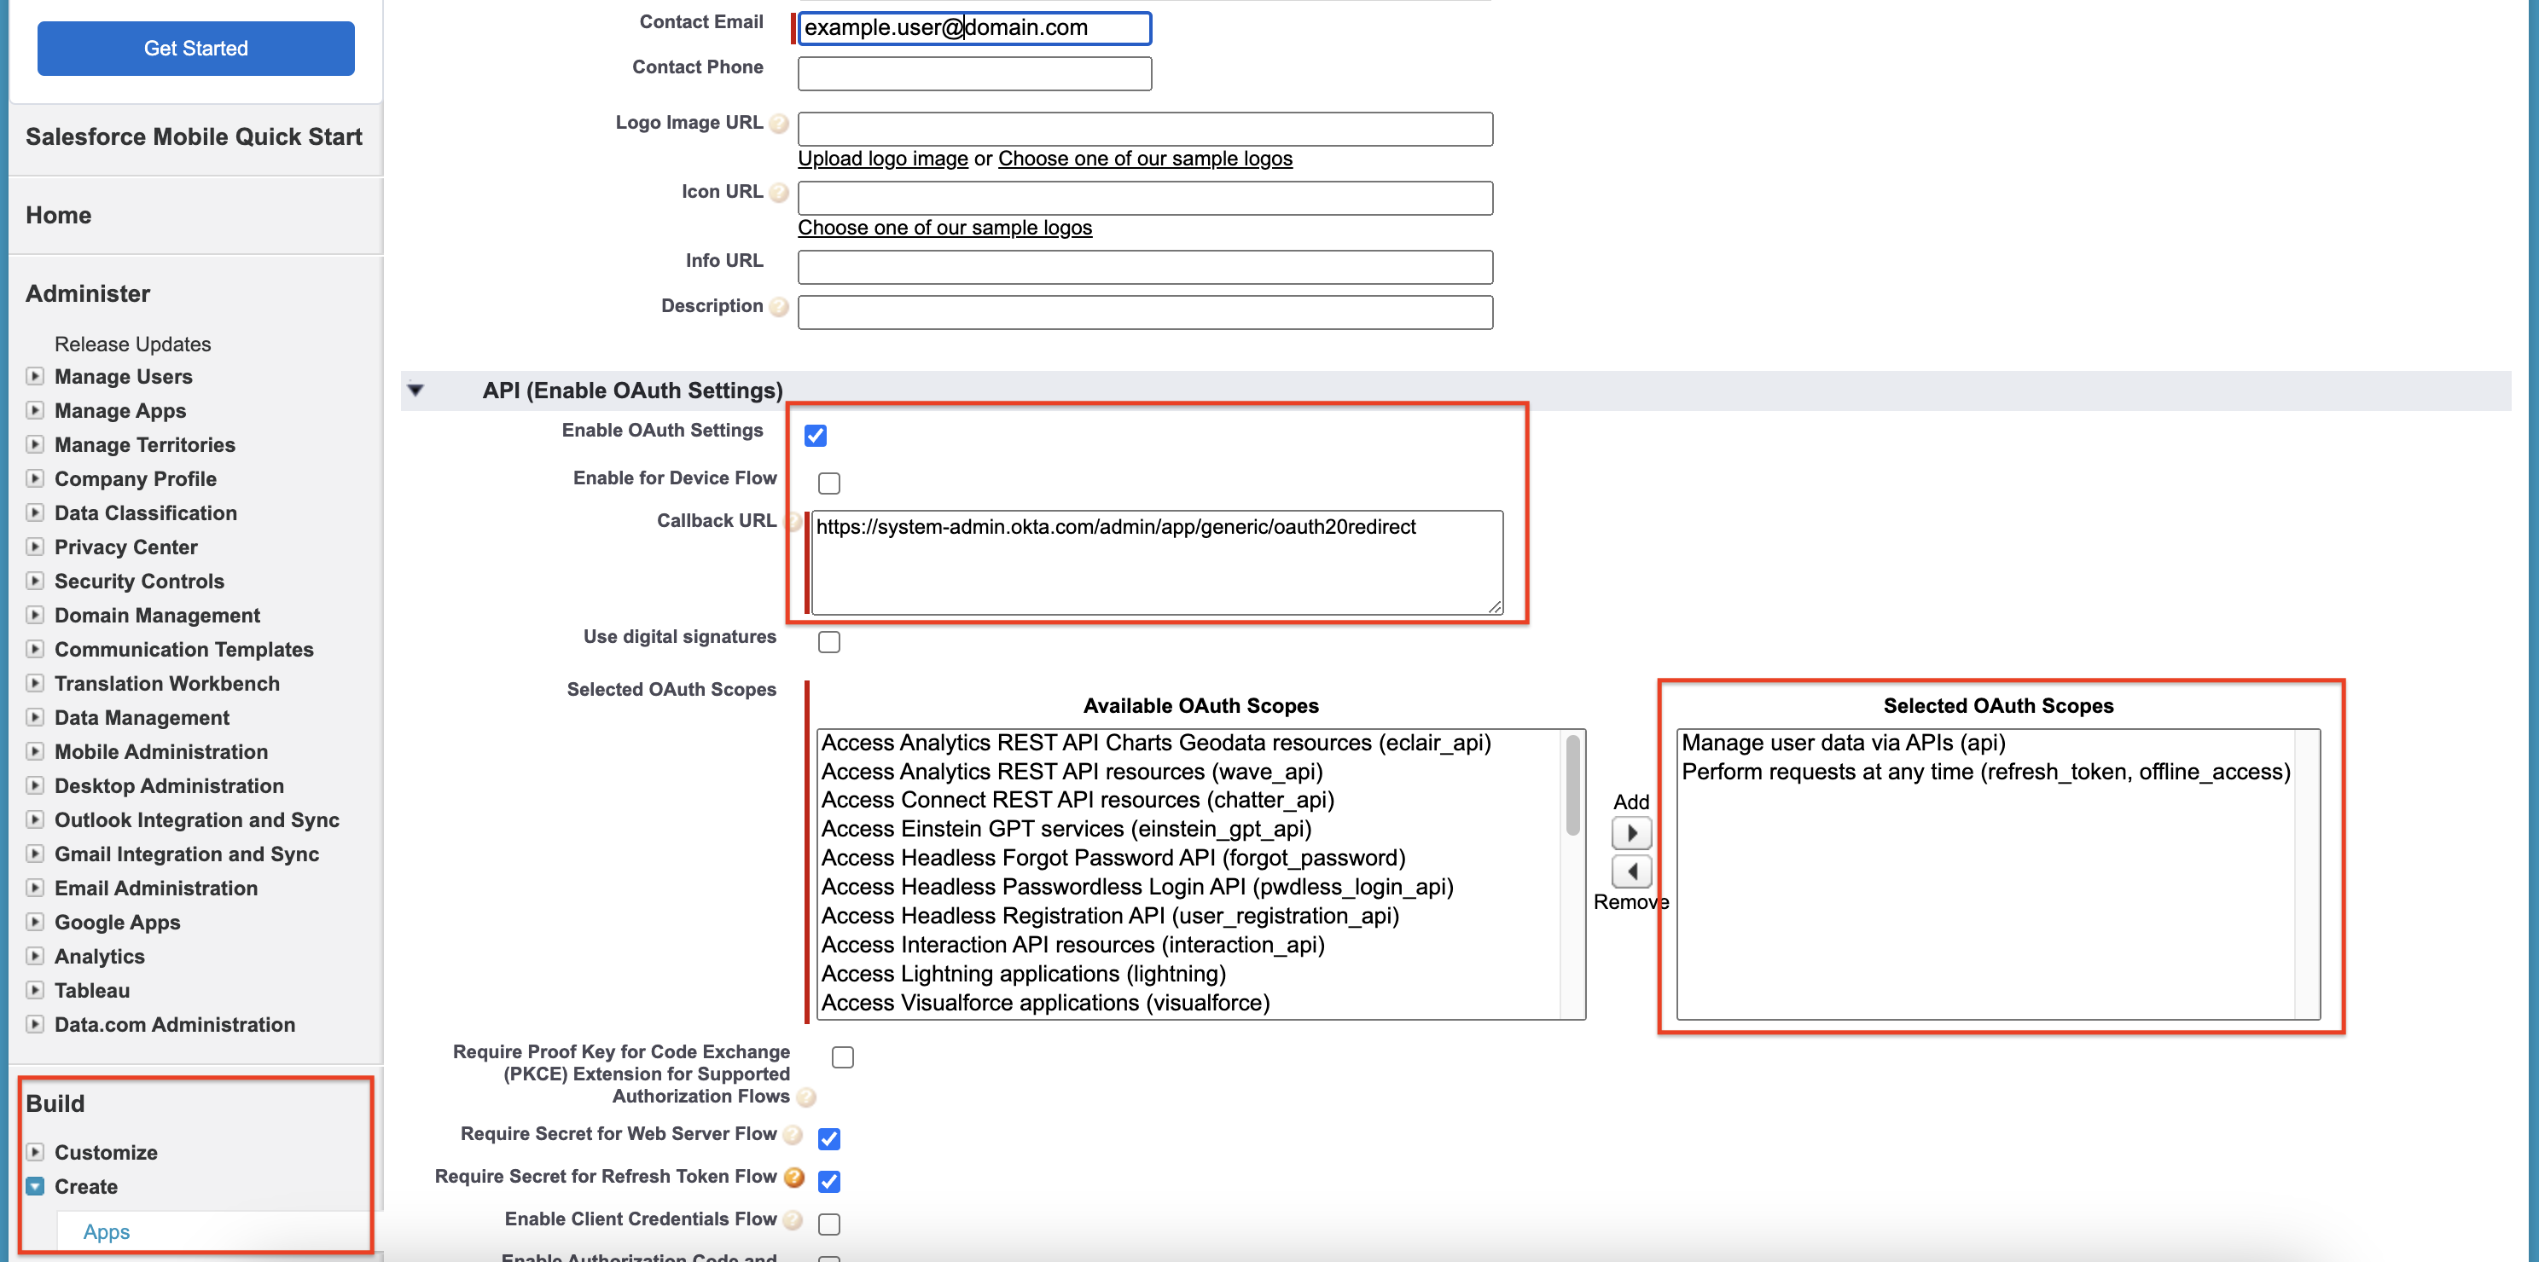Viewport: 2539px width, 1262px height.
Task: Click the PKCE Extension help icon
Action: pos(806,1097)
